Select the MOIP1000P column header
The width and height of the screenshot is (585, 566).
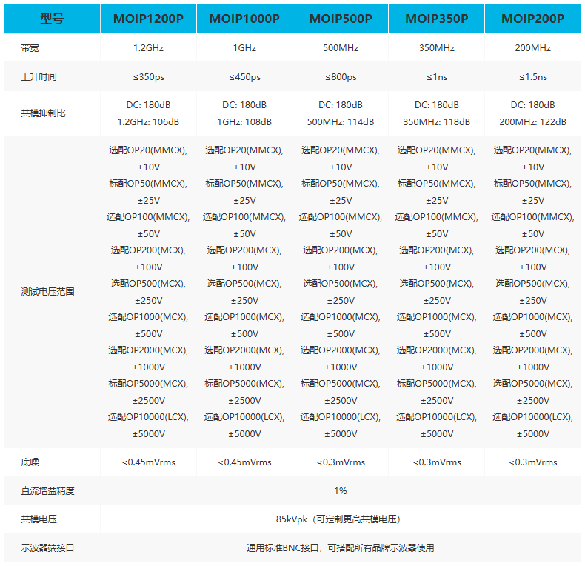click(x=244, y=19)
